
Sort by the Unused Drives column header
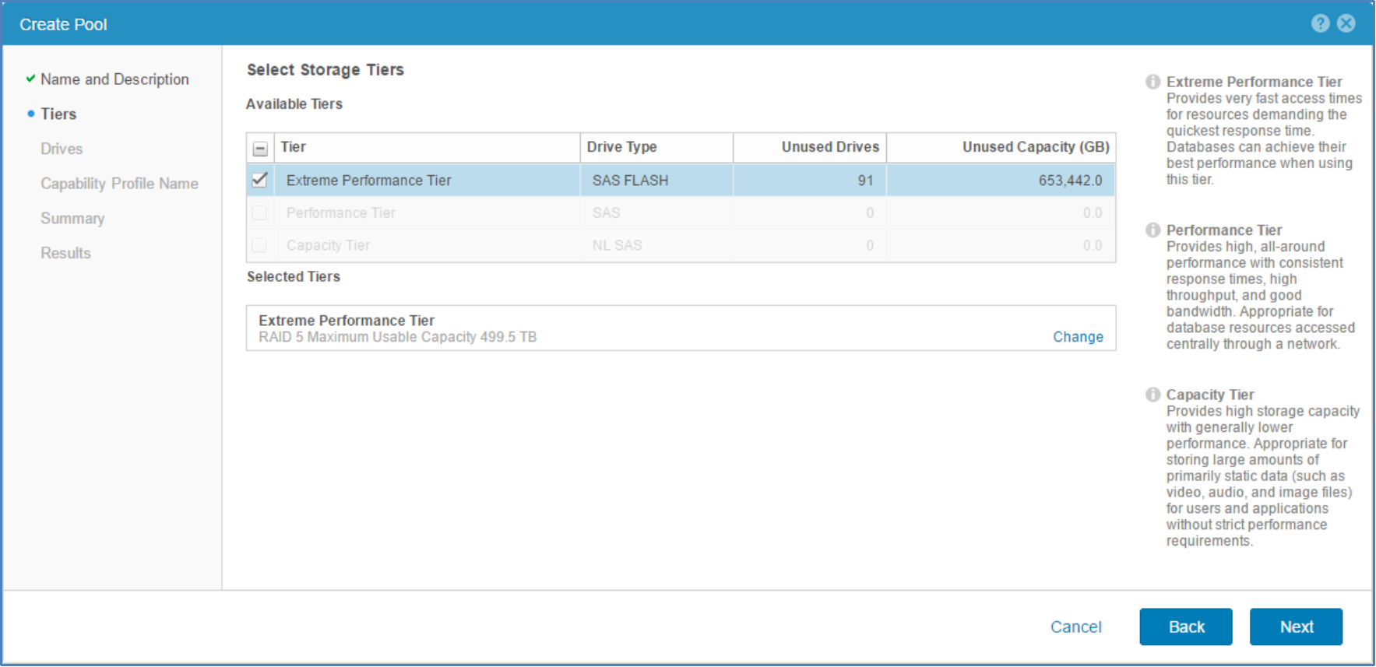pyautogui.click(x=810, y=147)
